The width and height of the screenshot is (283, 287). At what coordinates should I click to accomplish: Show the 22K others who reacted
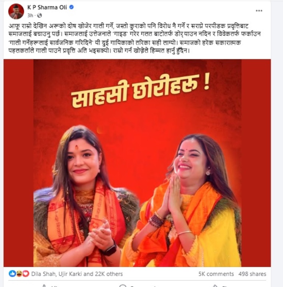click(x=109, y=274)
